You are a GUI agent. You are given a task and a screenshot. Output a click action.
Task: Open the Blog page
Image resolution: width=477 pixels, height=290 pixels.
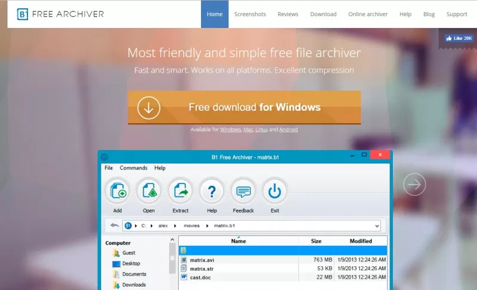pyautogui.click(x=429, y=14)
